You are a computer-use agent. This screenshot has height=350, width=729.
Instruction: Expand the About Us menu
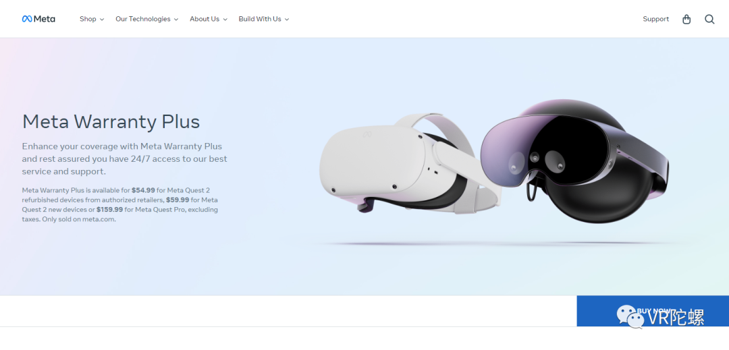[x=209, y=19]
